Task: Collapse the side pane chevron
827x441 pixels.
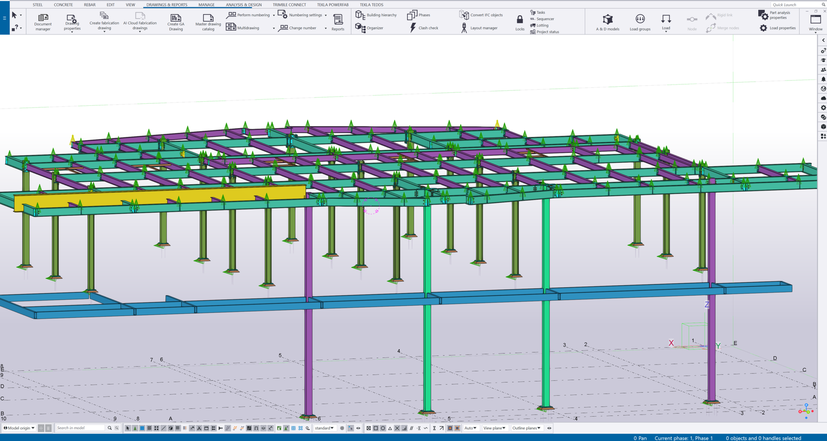Action: click(x=823, y=40)
